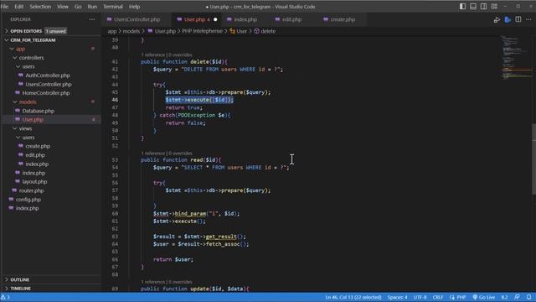Viewport: 536px width, 302px height.
Task: Open the Selection menu
Action: [40, 7]
